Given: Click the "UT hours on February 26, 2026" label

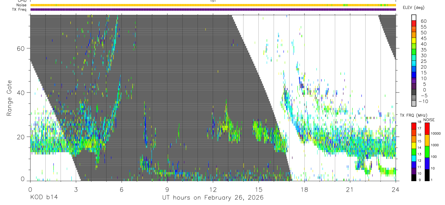Looking at the screenshot, I should click(x=213, y=198).
